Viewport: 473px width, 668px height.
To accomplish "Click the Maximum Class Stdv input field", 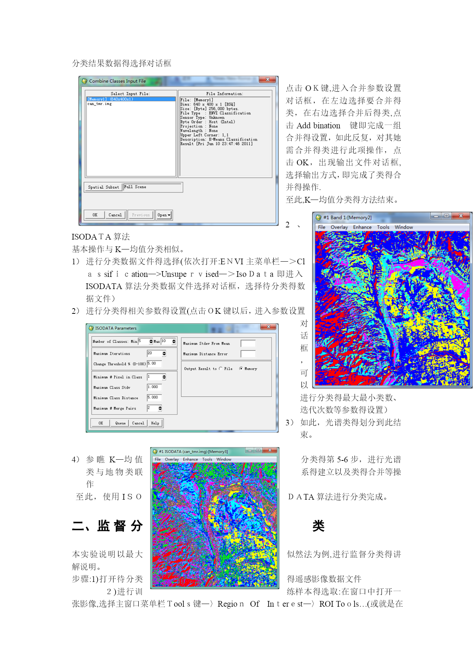I will pyautogui.click(x=154, y=387).
